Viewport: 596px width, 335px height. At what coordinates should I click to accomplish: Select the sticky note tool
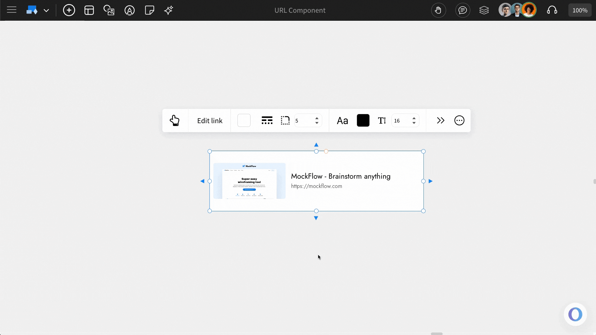click(149, 10)
